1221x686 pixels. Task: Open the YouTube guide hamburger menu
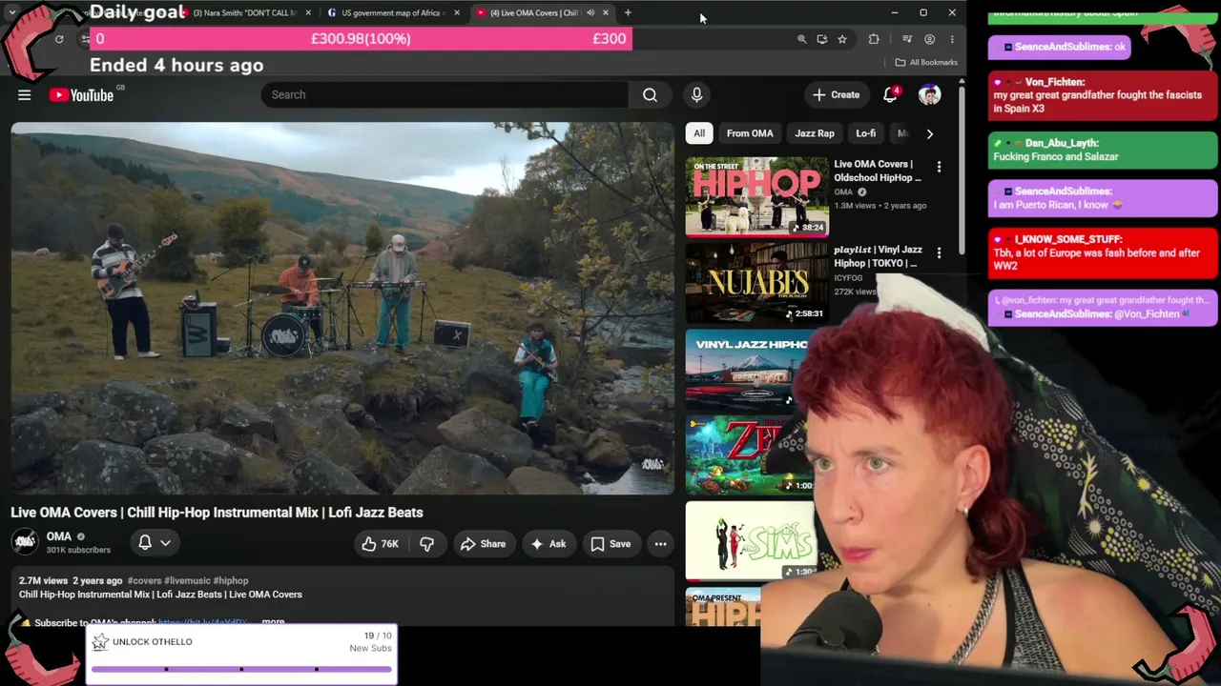pyautogui.click(x=25, y=94)
